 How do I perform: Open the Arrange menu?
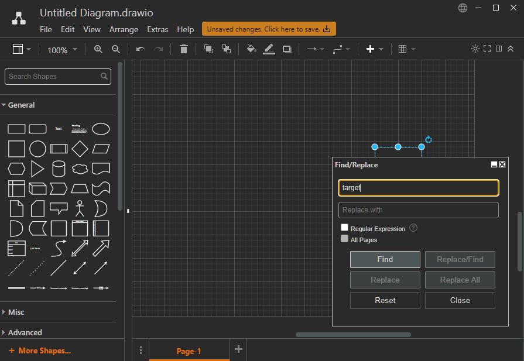coord(124,29)
